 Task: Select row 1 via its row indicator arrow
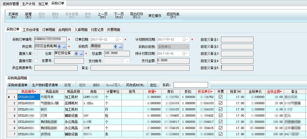click(x=9, y=97)
